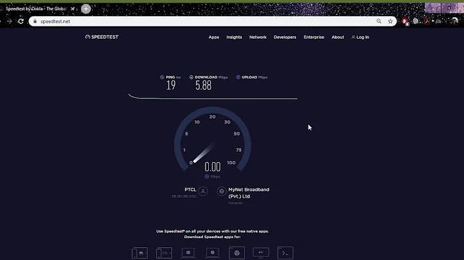Open the red adblock extension icon

pos(405,21)
